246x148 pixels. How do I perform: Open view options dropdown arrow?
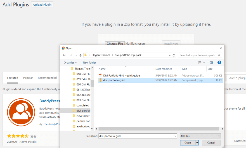(x=204, y=63)
